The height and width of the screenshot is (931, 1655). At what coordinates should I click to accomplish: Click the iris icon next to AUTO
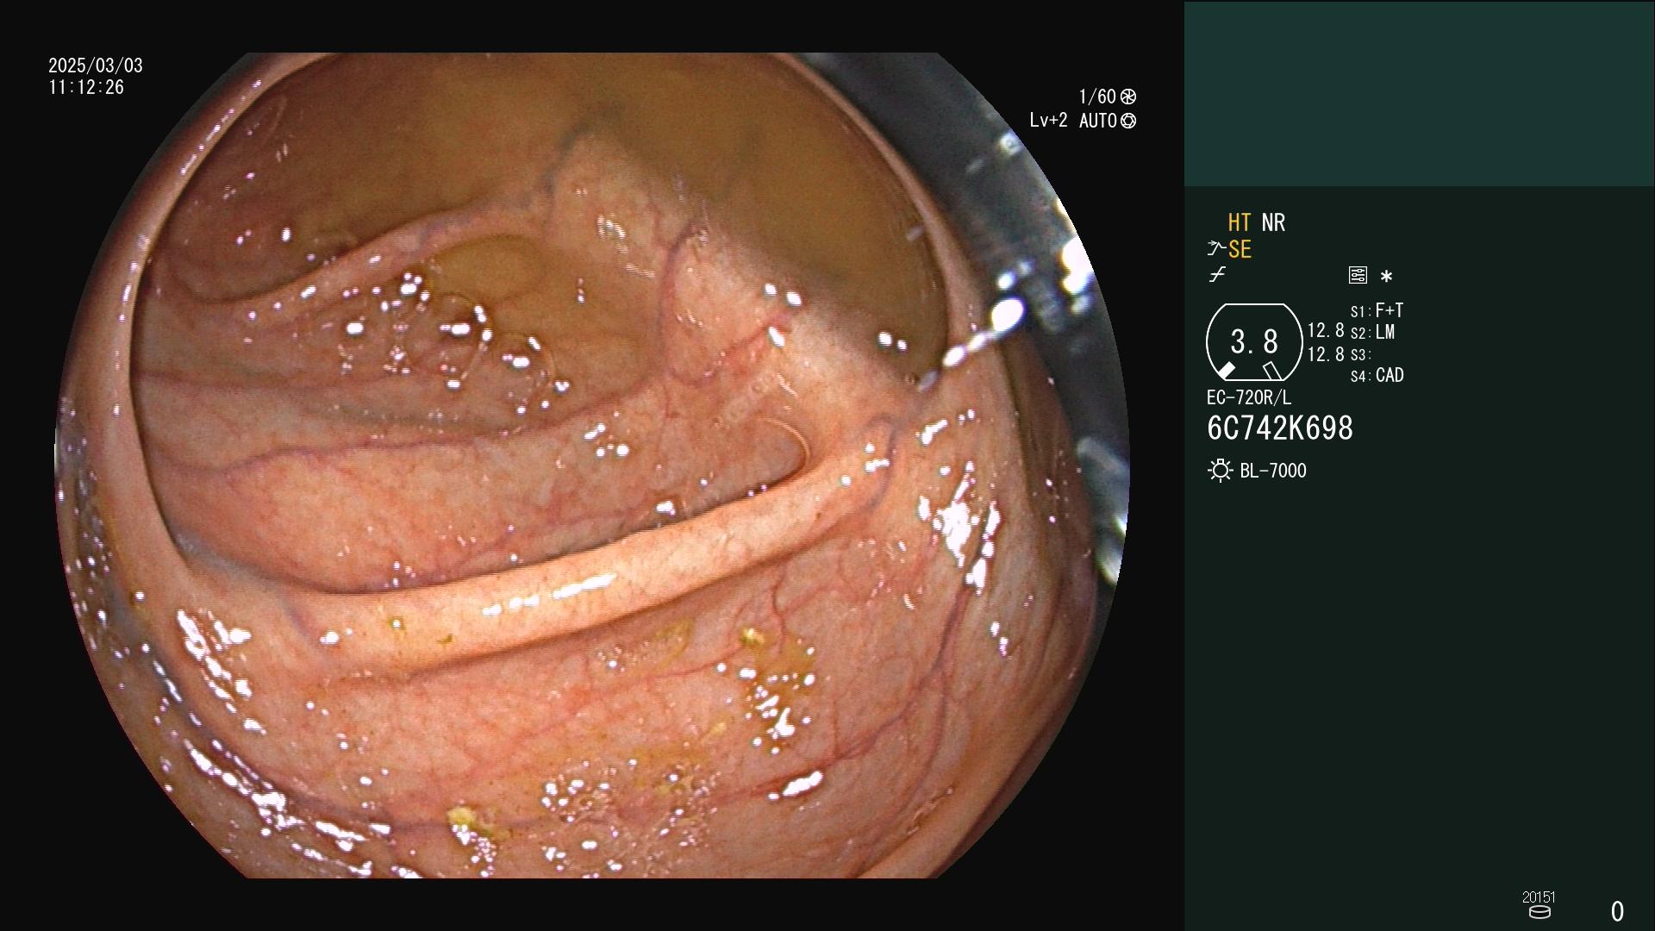(x=1128, y=122)
